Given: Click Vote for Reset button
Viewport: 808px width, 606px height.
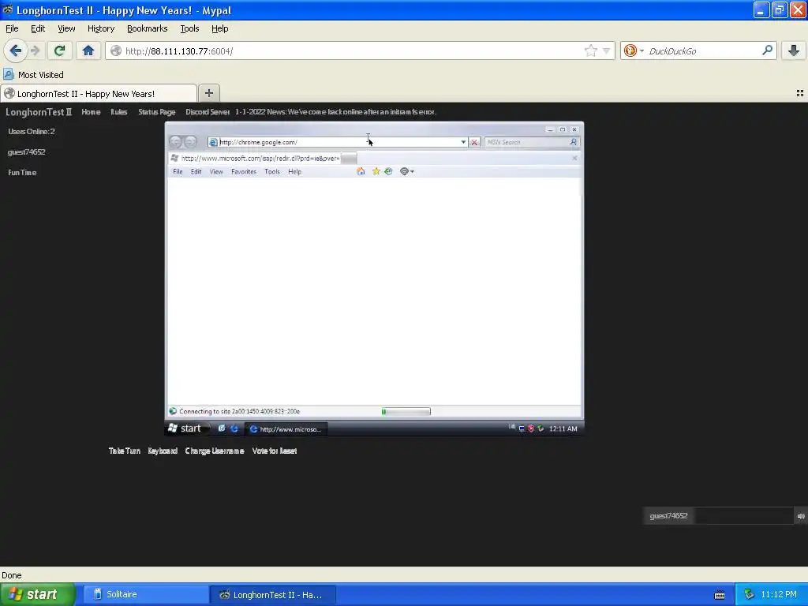Looking at the screenshot, I should tap(274, 451).
